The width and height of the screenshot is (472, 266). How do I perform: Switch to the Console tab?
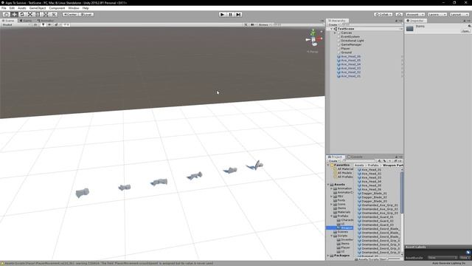[x=355, y=157]
